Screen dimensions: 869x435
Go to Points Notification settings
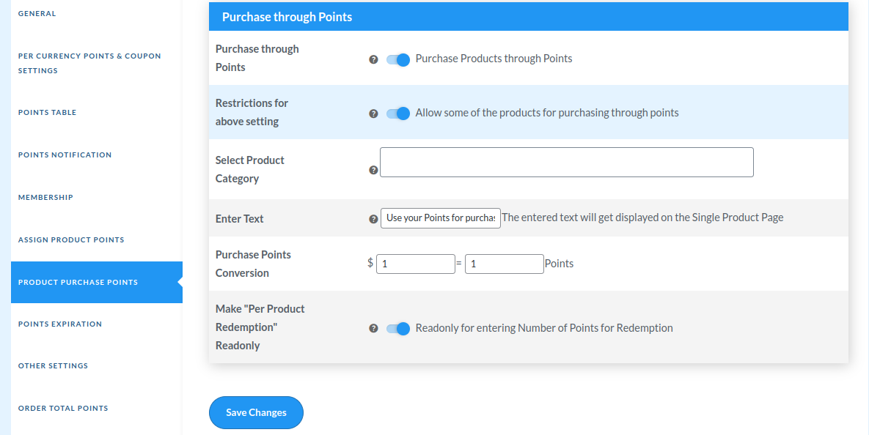click(65, 155)
